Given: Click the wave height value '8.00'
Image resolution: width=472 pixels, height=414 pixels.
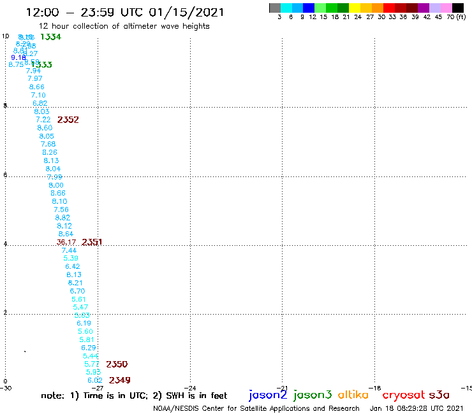Looking at the screenshot, I should point(56,185).
